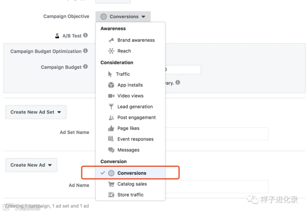Click the Catalog sales cart icon
The height and width of the screenshot is (213, 308).
coord(111,184)
